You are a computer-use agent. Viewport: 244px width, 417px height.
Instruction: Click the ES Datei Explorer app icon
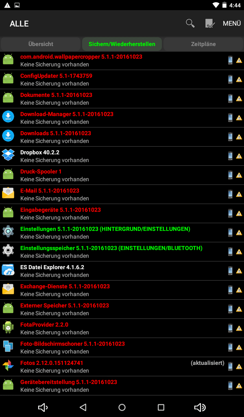tap(8, 270)
